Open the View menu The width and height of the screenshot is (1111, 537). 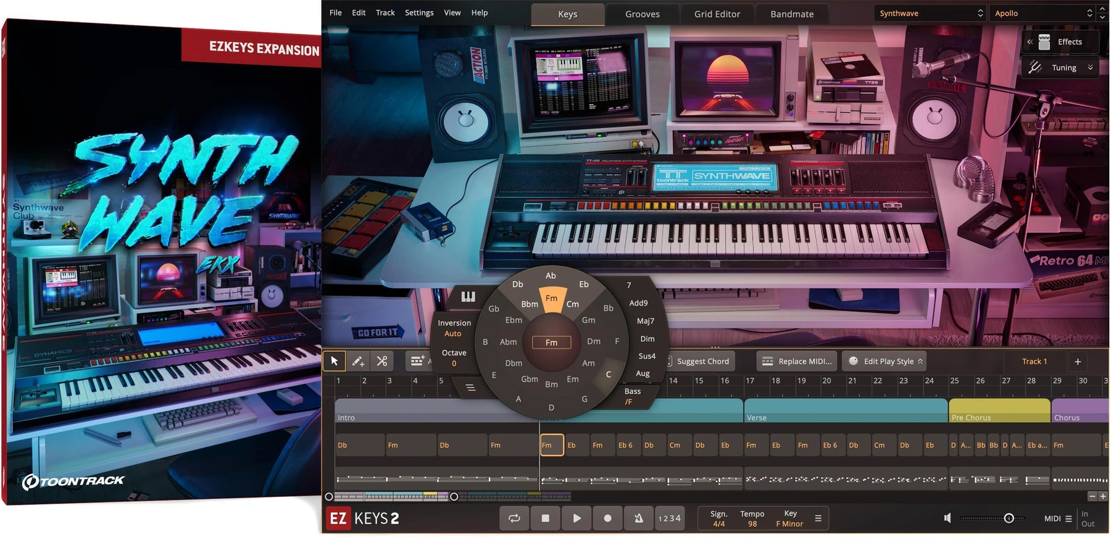[452, 12]
